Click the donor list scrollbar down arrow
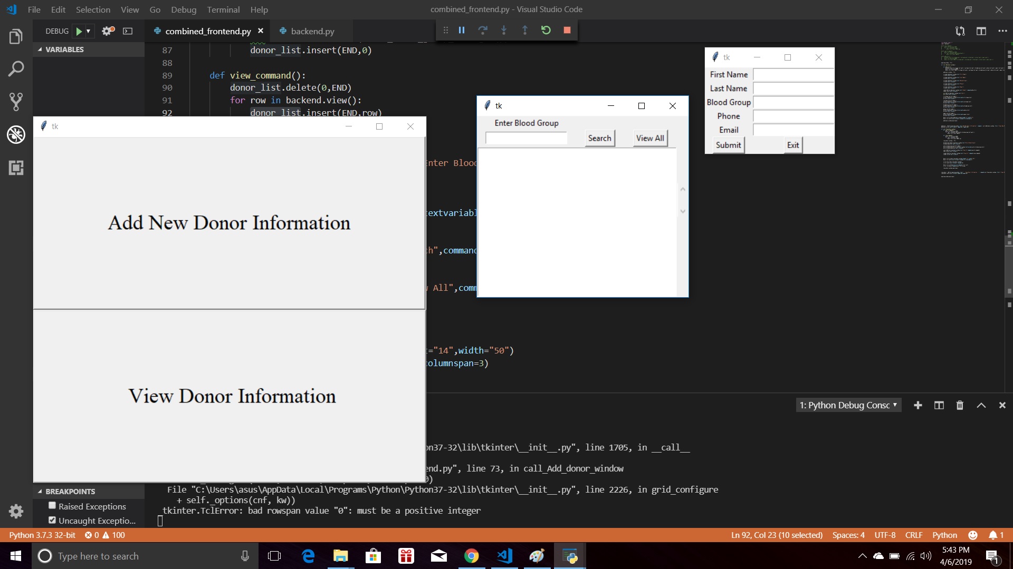 (x=683, y=211)
